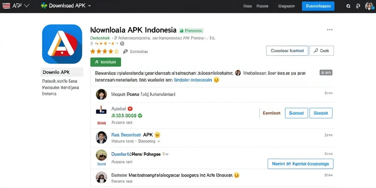376x188 pixels.
Task: Click the smiley emoji next to APK comment
Action: click(x=157, y=135)
